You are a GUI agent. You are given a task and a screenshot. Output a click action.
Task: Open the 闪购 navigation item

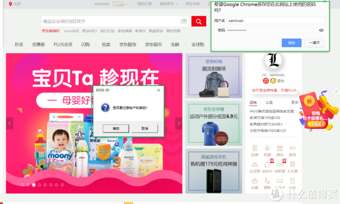86,45
